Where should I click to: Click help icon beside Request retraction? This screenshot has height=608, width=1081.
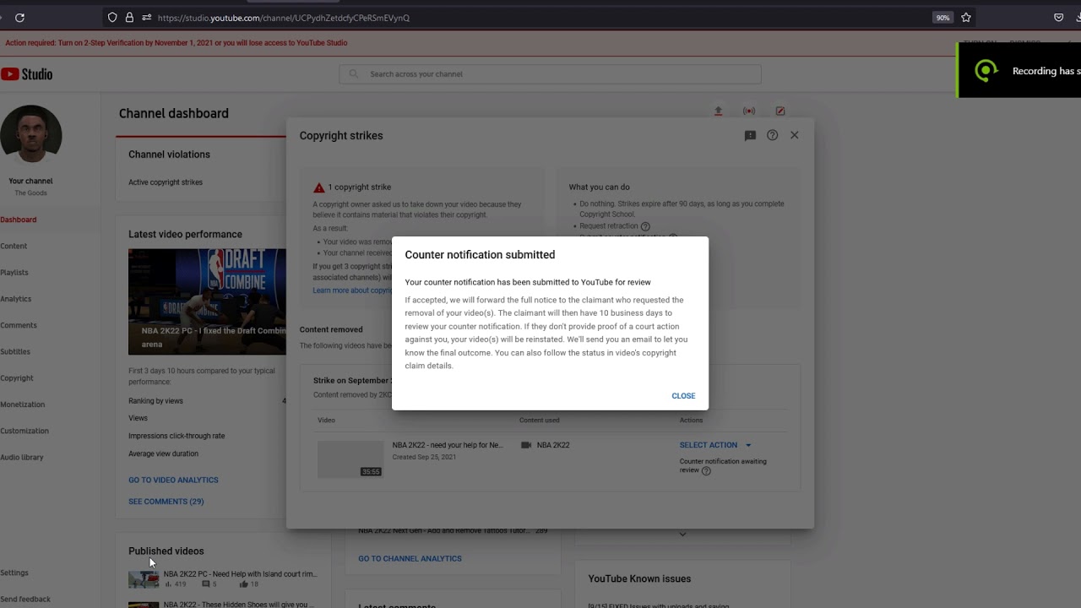click(645, 226)
